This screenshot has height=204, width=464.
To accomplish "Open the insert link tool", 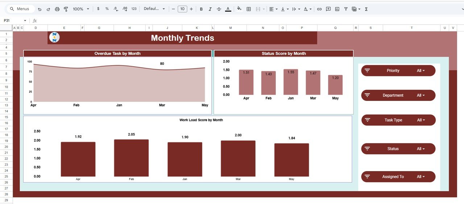I will (x=319, y=9).
